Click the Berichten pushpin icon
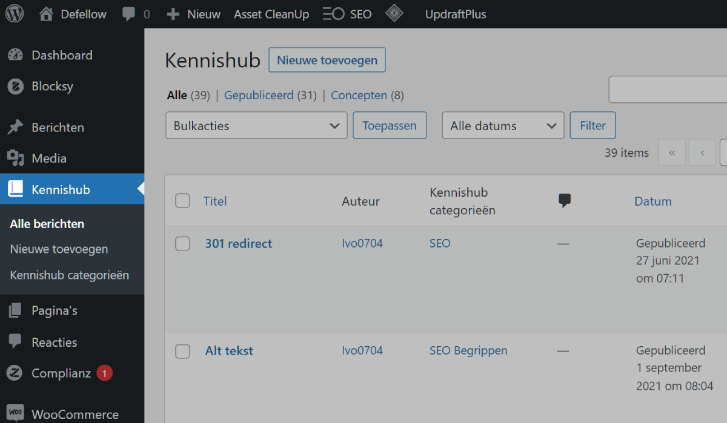 pyautogui.click(x=15, y=127)
